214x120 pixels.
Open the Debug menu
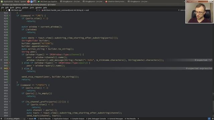click(18, 7)
